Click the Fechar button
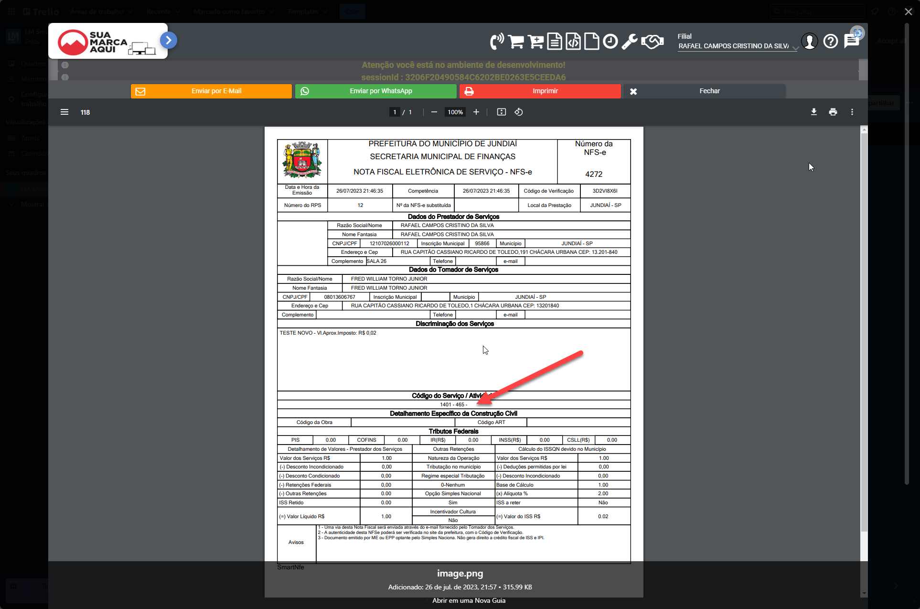The height and width of the screenshot is (609, 920). (704, 91)
